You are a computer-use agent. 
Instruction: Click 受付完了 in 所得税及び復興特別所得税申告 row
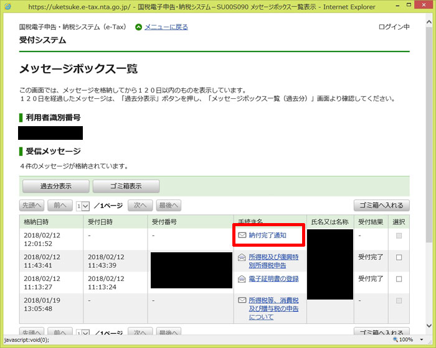tap(371, 257)
